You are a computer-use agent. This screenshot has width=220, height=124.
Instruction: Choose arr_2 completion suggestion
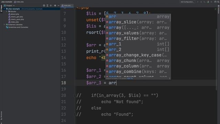coord(137,50)
